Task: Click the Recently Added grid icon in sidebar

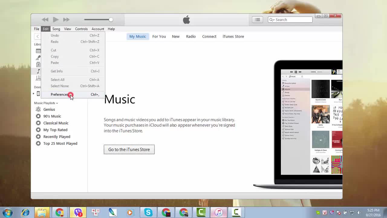Action: (x=38, y=51)
